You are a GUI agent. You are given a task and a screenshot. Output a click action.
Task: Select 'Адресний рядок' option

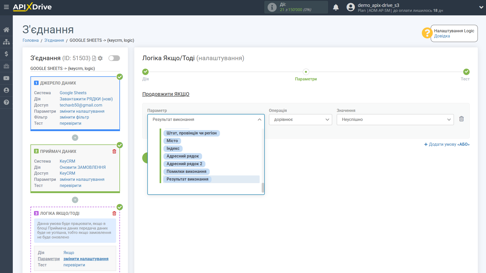pos(183,156)
